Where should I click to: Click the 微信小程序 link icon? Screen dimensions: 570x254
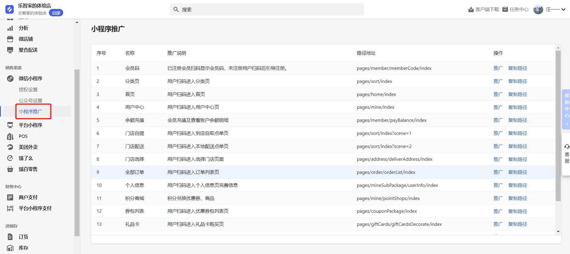tap(10, 78)
